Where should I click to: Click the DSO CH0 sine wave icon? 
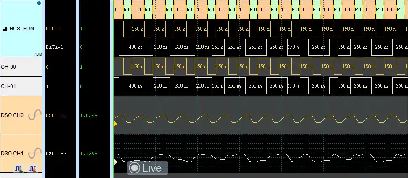coord(35,115)
